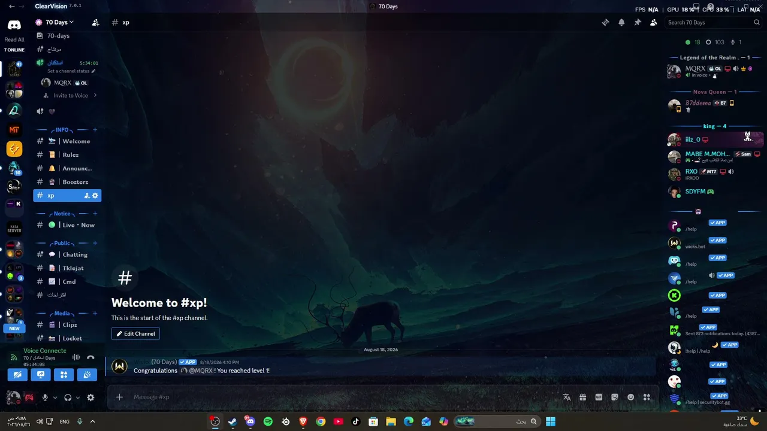Open Spotify from the taskbar
767x431 pixels.
pos(268,421)
